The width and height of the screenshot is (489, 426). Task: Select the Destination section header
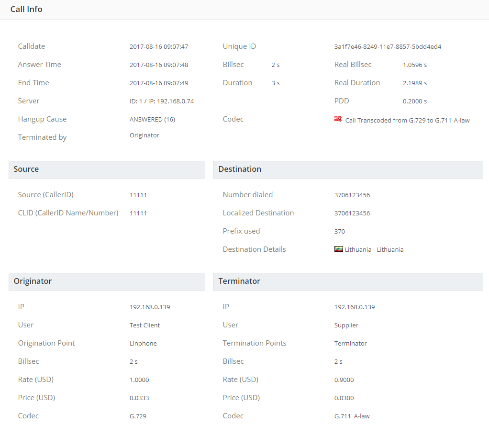click(x=348, y=169)
